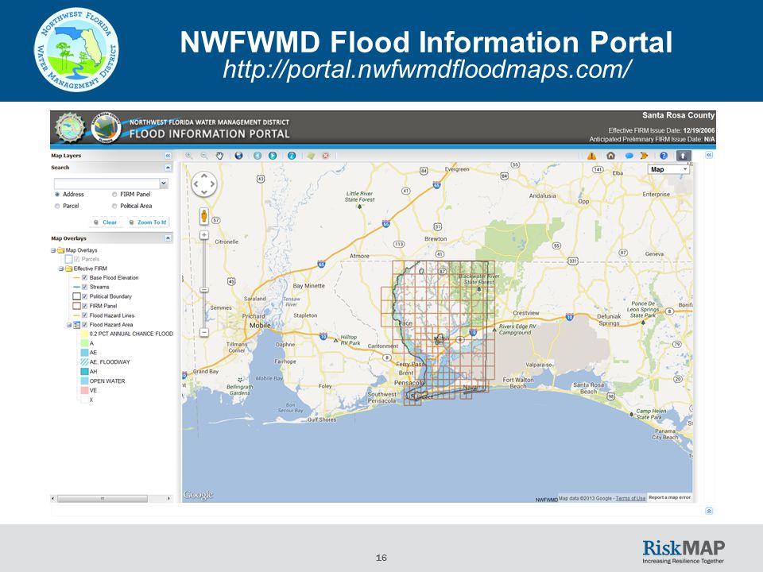Click the AE, FLOODWAY hatched swatch
Image resolution: width=763 pixels, height=572 pixels.
[x=84, y=362]
